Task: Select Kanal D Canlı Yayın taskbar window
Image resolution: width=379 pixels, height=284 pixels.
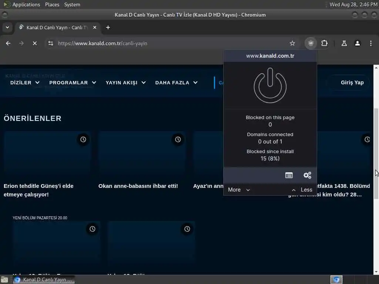Action: pyautogui.click(x=44, y=280)
